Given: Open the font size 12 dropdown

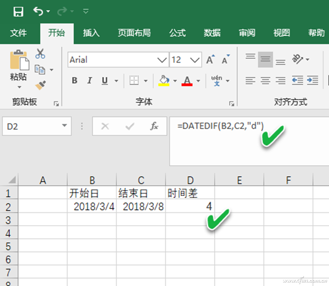Looking at the screenshot, I should click(x=195, y=60).
